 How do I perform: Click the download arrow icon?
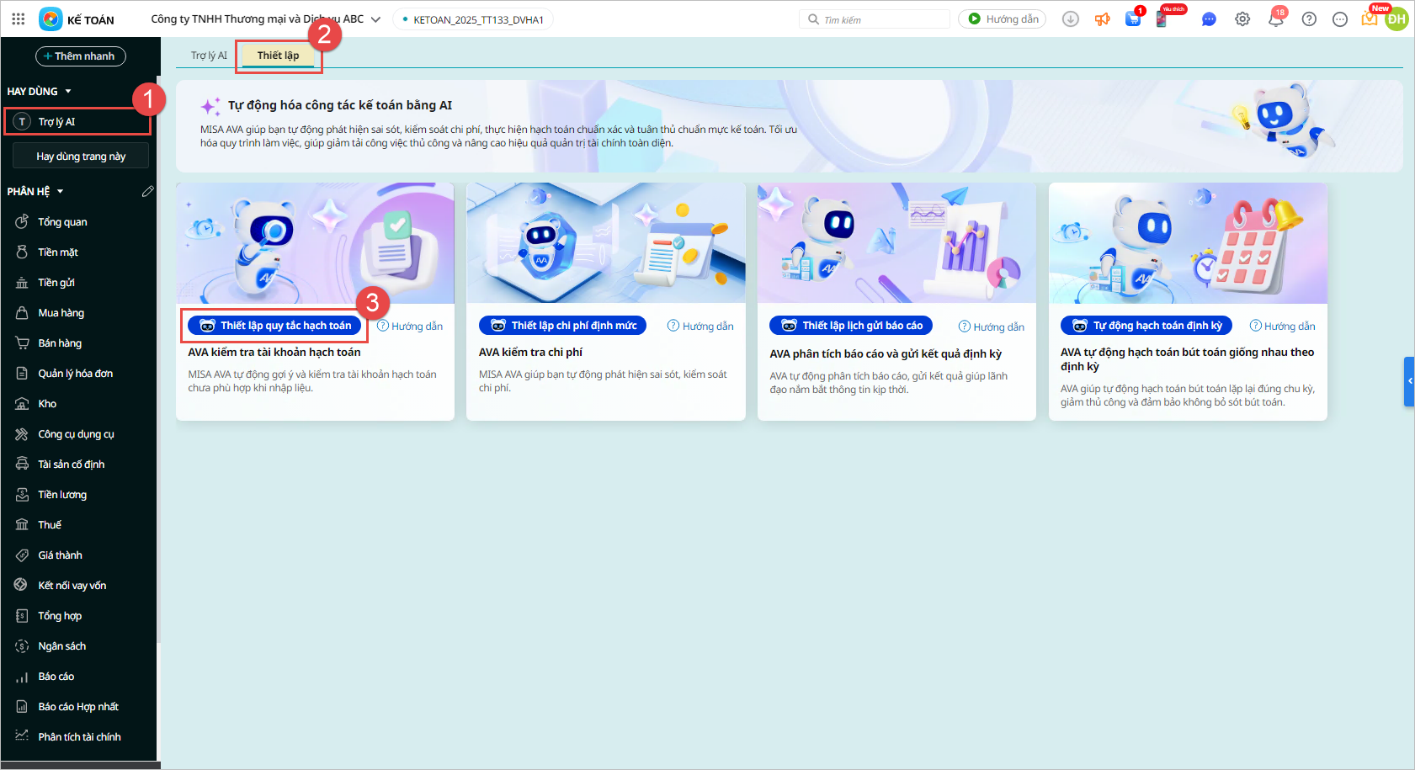pos(1071,19)
